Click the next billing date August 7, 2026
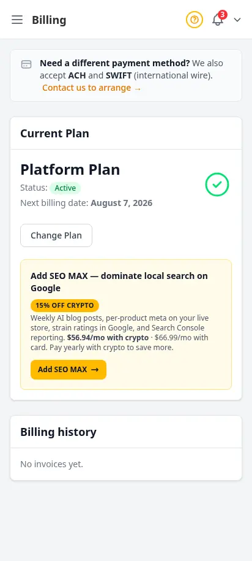Image resolution: width=252 pixels, height=561 pixels. tap(122, 203)
